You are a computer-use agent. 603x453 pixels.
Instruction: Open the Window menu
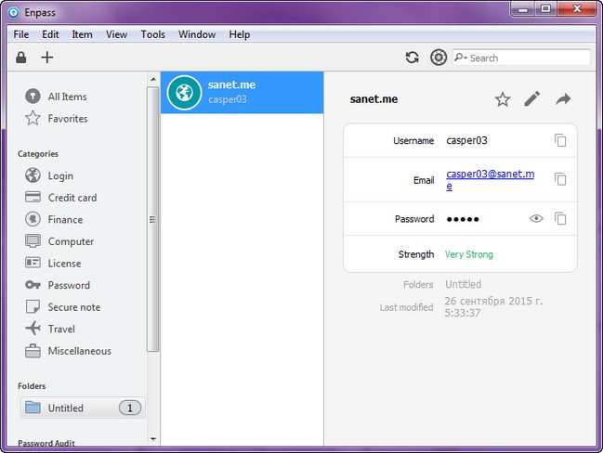click(197, 34)
